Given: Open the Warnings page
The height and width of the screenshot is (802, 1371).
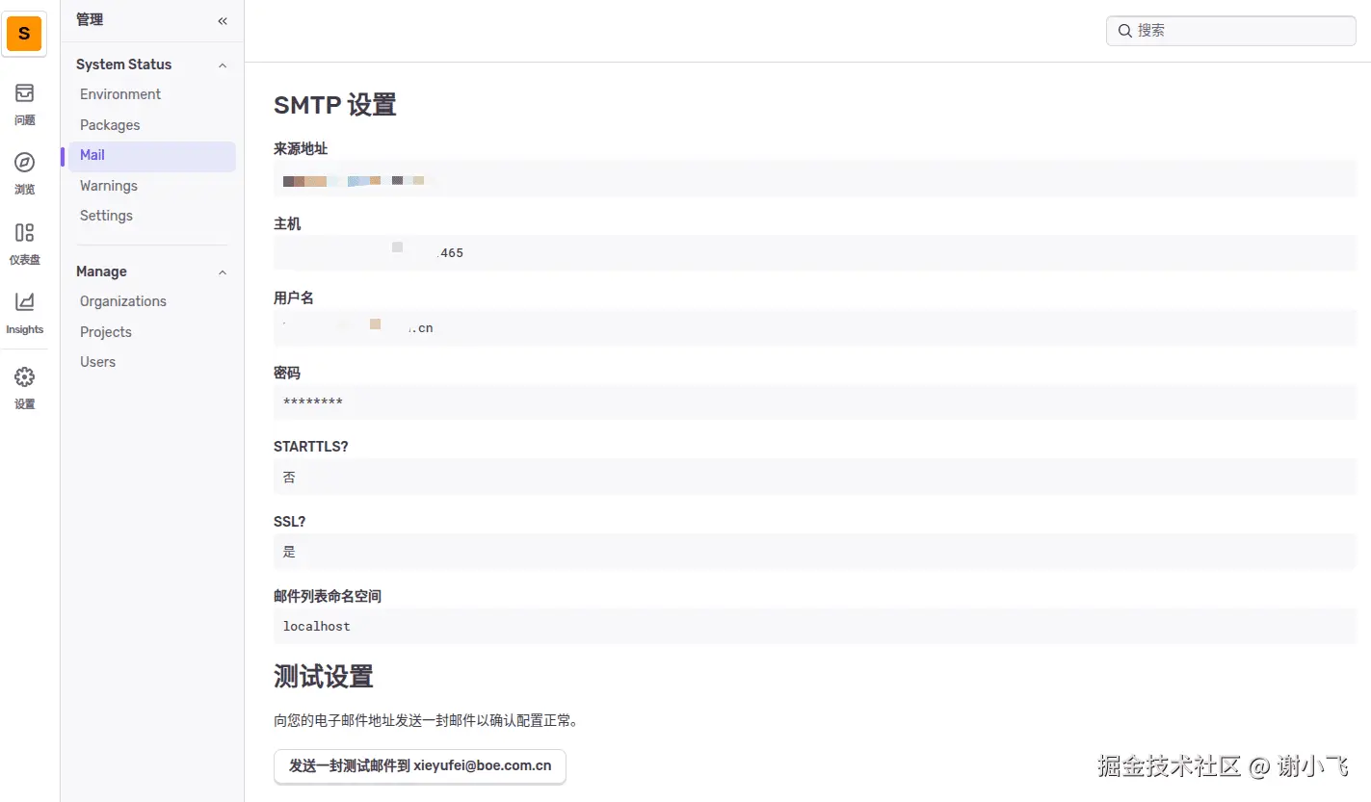Looking at the screenshot, I should [x=108, y=185].
